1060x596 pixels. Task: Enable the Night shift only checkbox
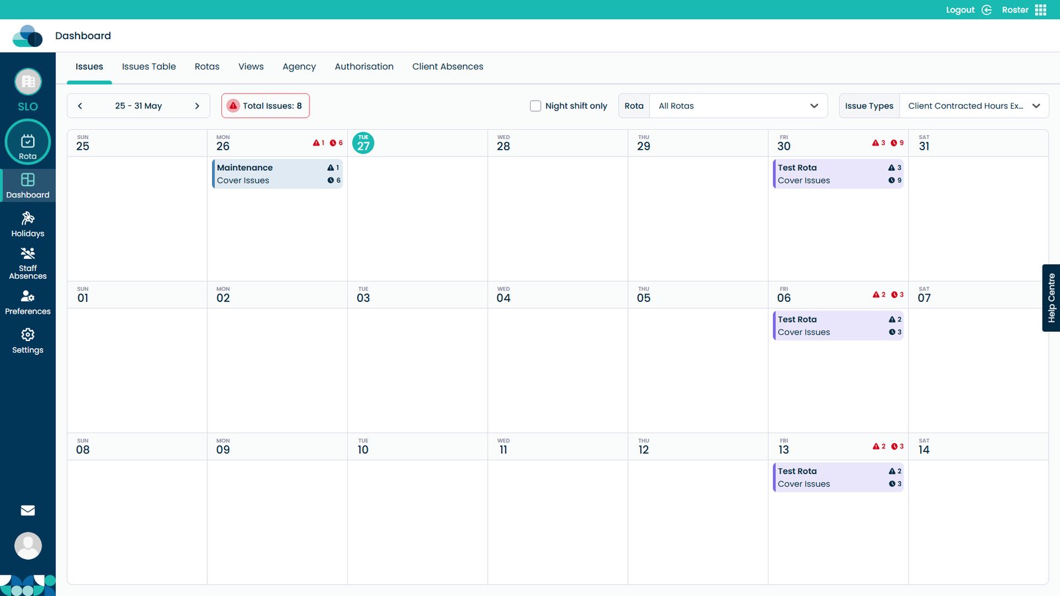535,106
